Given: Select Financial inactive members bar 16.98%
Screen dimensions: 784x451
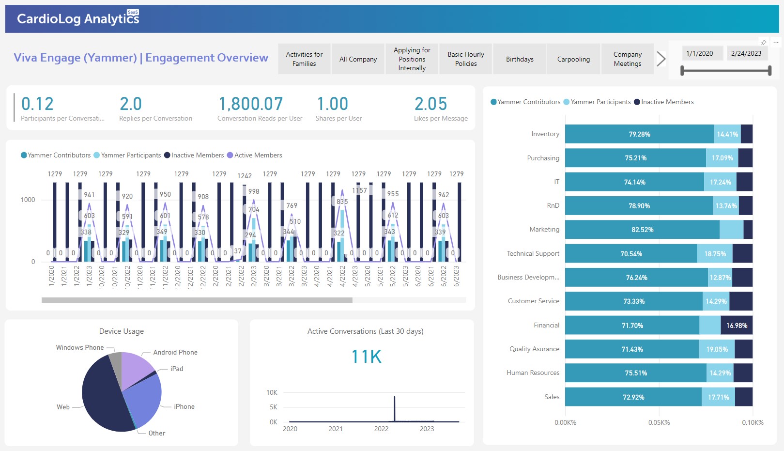Looking at the screenshot, I should 737,326.
